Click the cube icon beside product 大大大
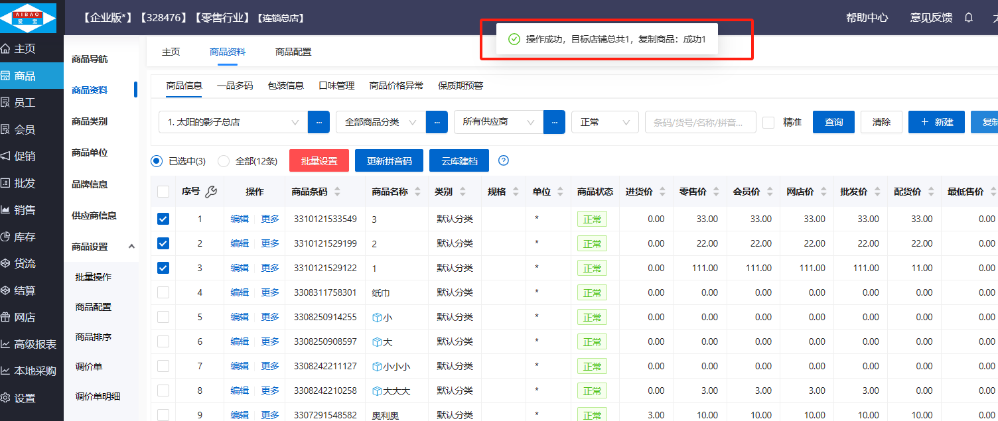 [x=378, y=391]
